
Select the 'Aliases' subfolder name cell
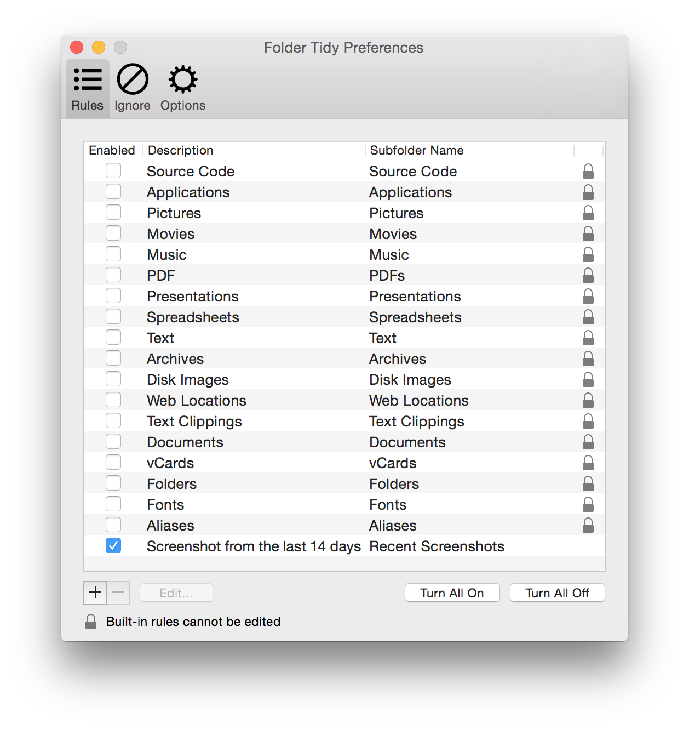click(x=393, y=526)
